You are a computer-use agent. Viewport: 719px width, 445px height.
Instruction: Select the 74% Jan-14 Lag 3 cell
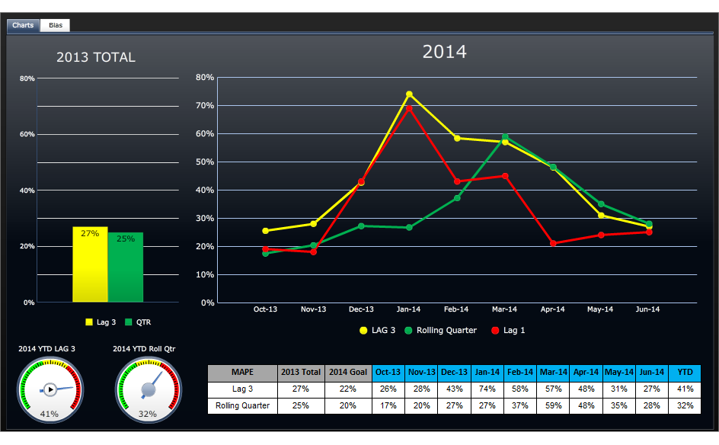(x=487, y=389)
